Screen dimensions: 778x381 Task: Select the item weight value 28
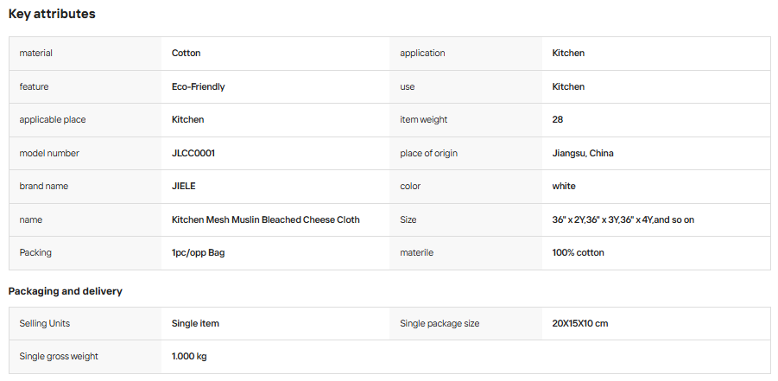click(x=557, y=120)
